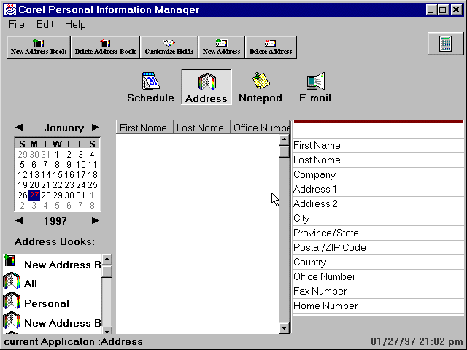Click the Company value field
Image resolution: width=467 pixels, height=350 pixels.
(x=419, y=175)
